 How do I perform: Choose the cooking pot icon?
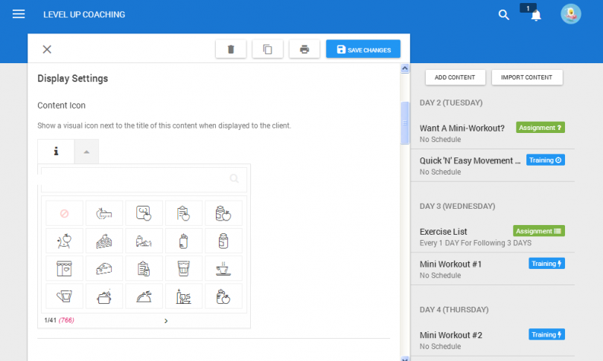tap(104, 296)
